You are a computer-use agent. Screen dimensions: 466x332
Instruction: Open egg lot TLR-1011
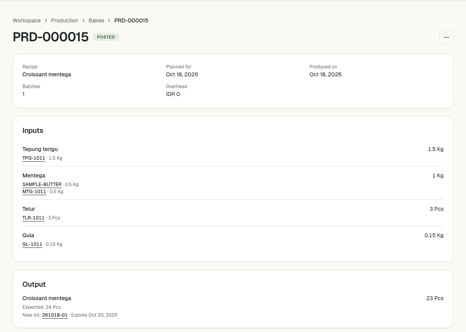[33, 218]
